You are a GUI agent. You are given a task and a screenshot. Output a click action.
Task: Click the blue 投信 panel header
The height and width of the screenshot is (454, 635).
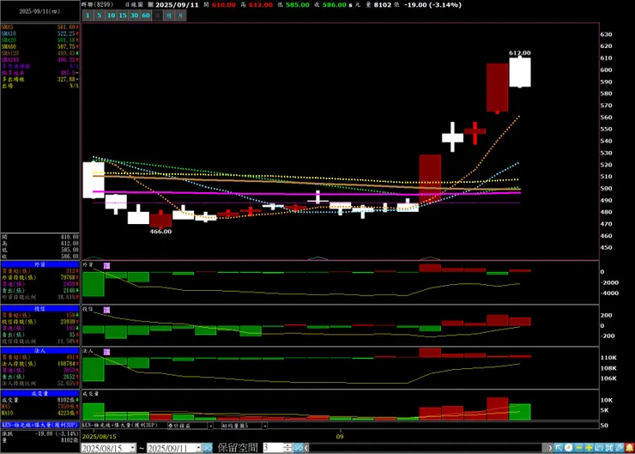(x=39, y=309)
